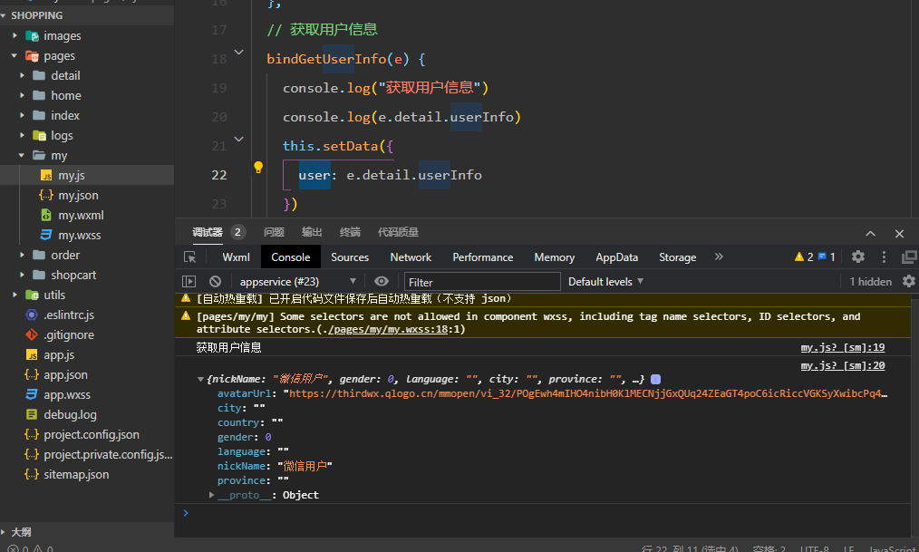Open DevTools settings gear beside warning counts
Screen dimensions: 919x552
pyautogui.click(x=858, y=257)
